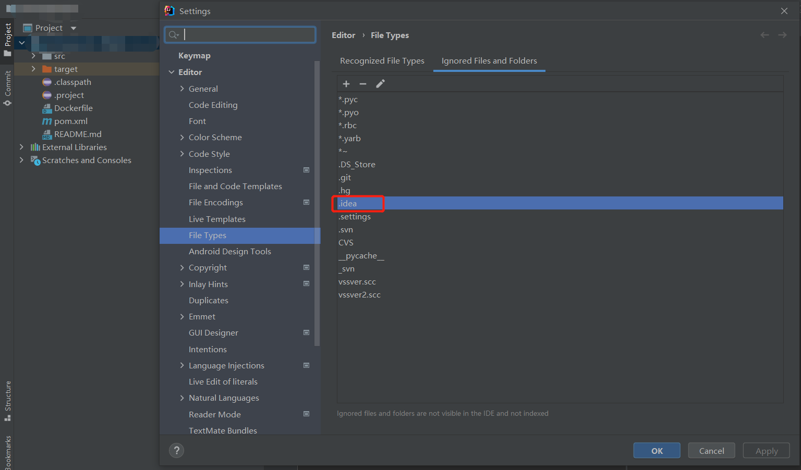Expand External Libraries node
801x470 pixels.
click(21, 147)
